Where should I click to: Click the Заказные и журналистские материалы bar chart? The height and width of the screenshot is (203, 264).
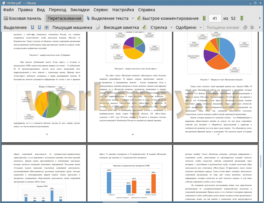(x=131, y=181)
